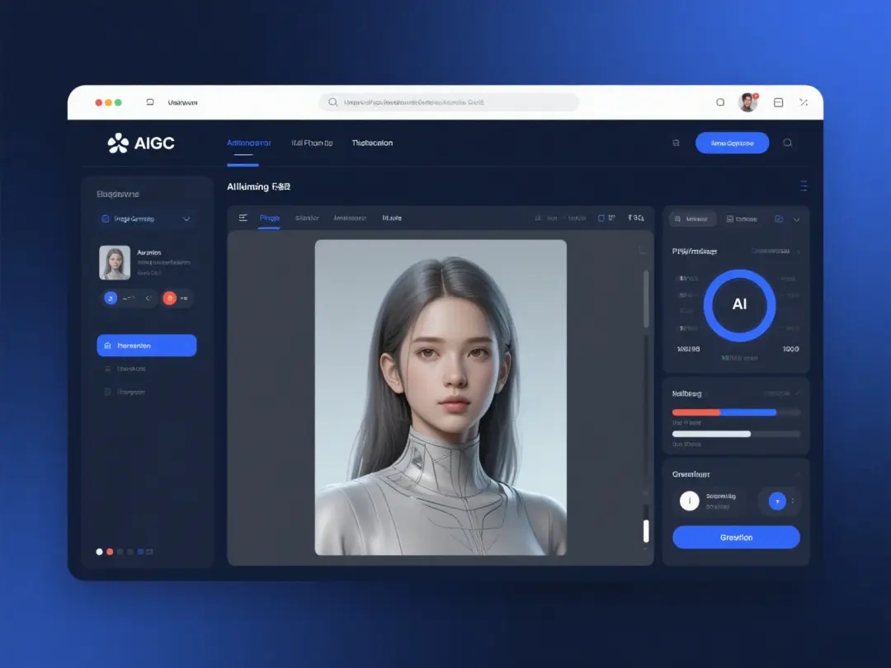Open the user avatar in the browser bar

[x=747, y=102]
